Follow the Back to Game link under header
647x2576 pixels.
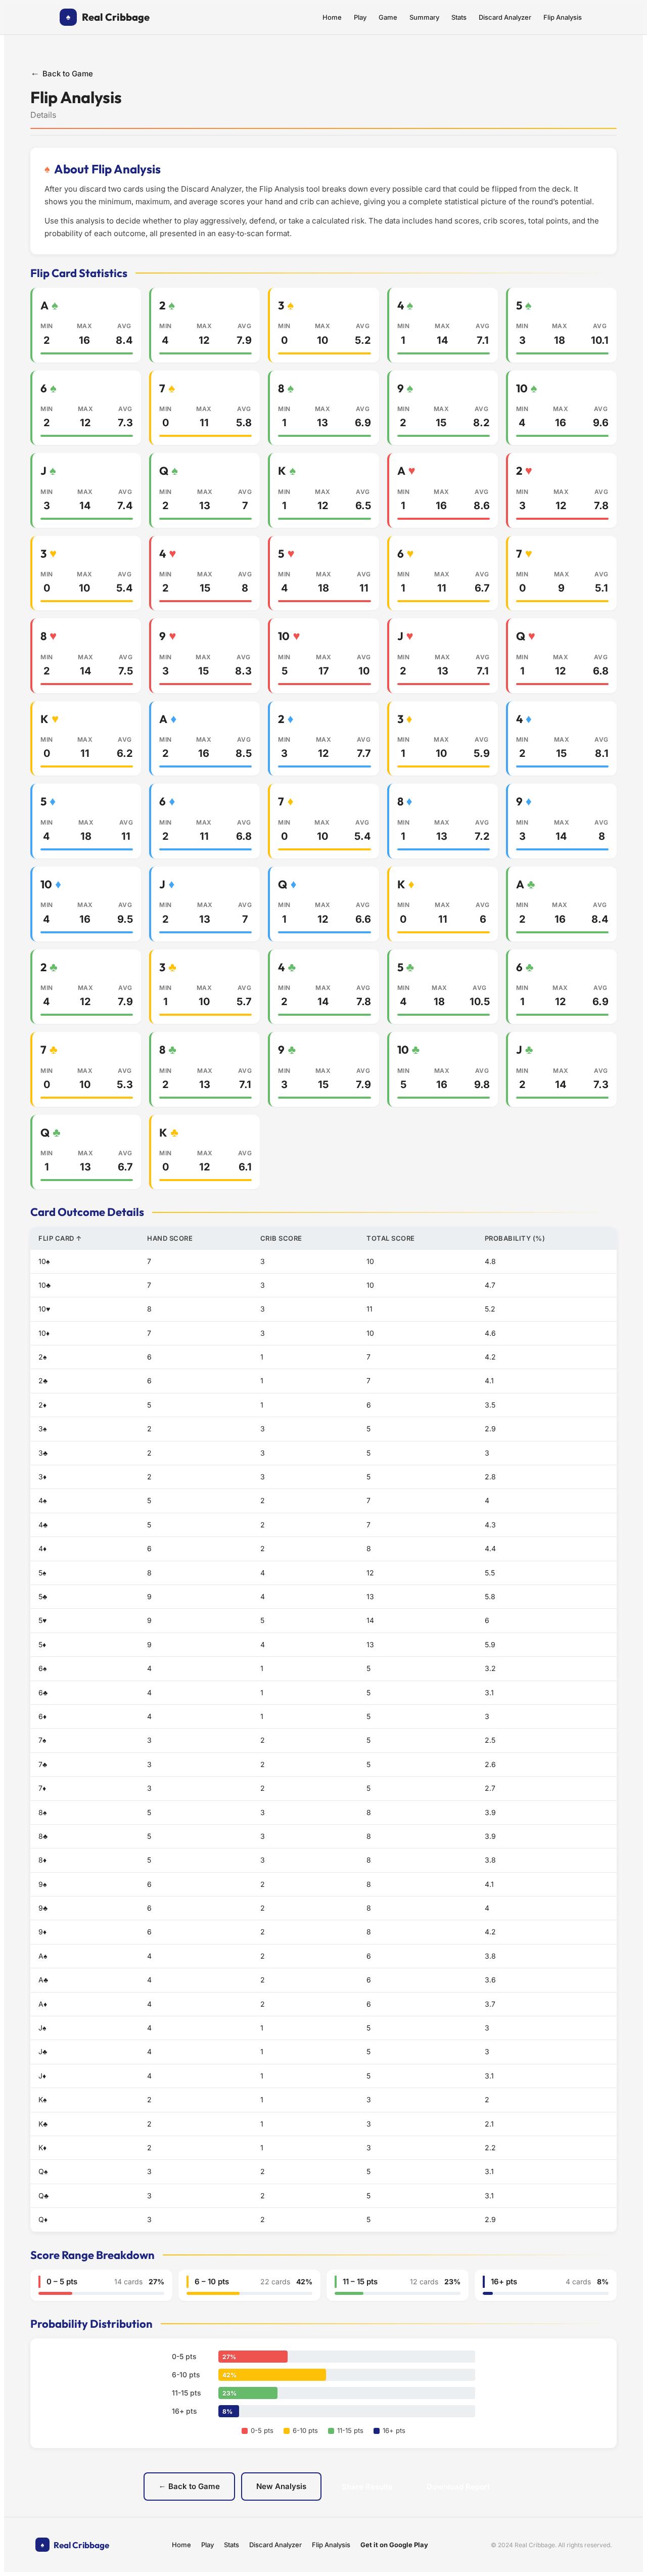[x=62, y=74]
